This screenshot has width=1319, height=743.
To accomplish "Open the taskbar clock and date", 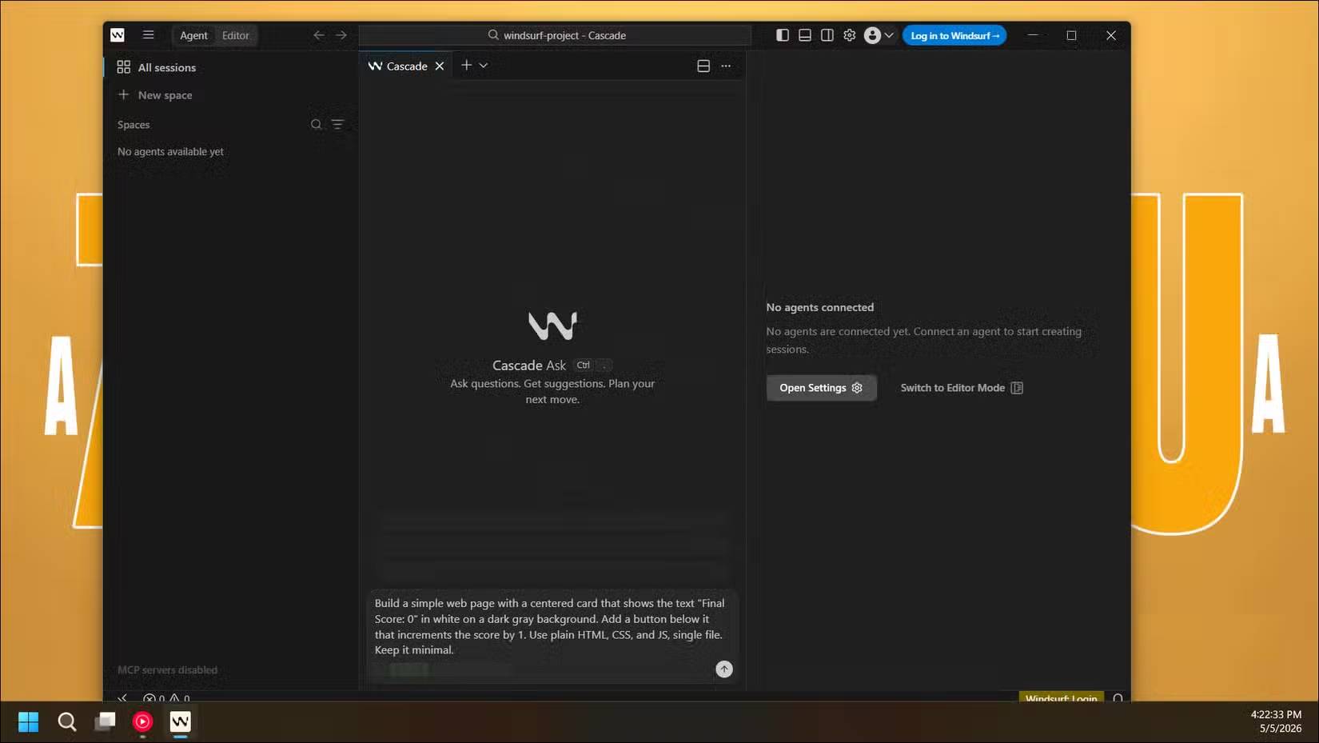I will click(x=1277, y=721).
